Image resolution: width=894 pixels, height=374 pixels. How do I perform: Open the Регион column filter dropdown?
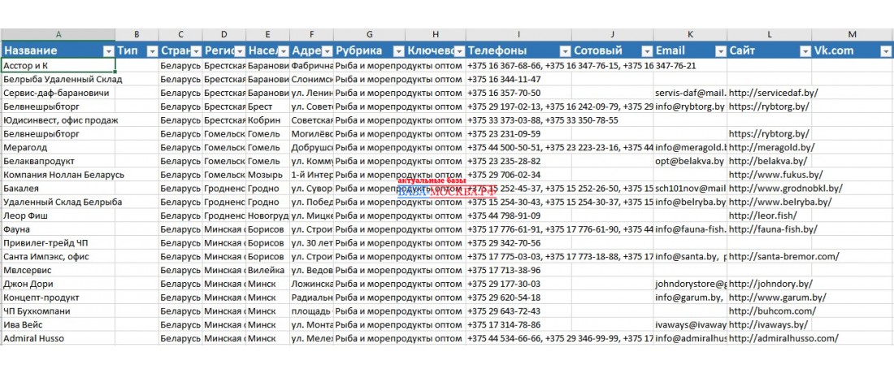240,50
